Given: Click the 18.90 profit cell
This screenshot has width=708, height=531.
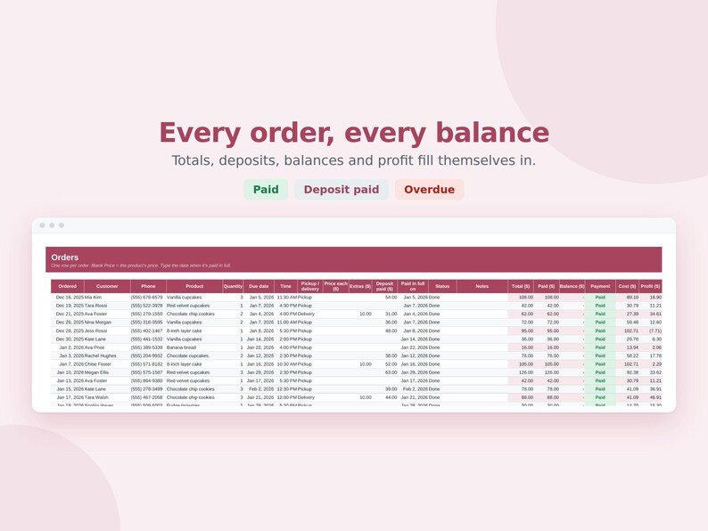Looking at the screenshot, I should coord(655,298).
